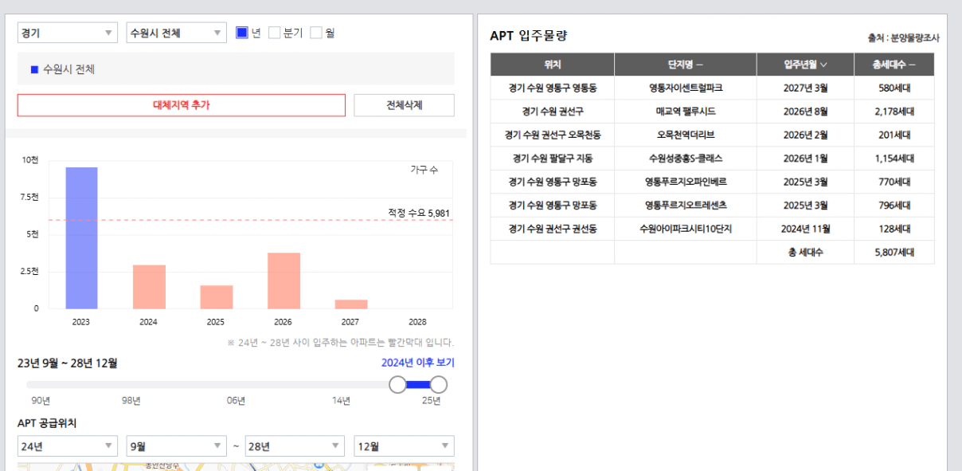Viewport: 962px width, 471px height.
Task: Open the 28년 end year dropdown
Action: [295, 446]
